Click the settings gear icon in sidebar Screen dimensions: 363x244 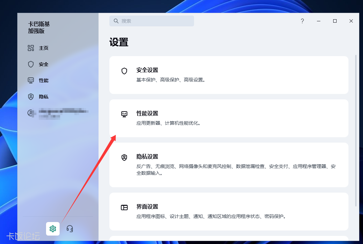coord(53,229)
